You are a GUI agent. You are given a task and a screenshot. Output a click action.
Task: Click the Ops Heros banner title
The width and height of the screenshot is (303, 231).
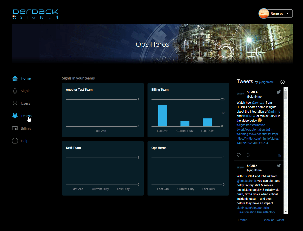click(x=152, y=44)
